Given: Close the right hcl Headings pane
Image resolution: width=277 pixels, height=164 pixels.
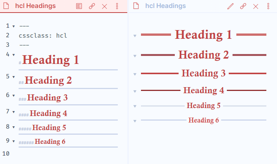Looking at the screenshot, I should pos(256,6).
